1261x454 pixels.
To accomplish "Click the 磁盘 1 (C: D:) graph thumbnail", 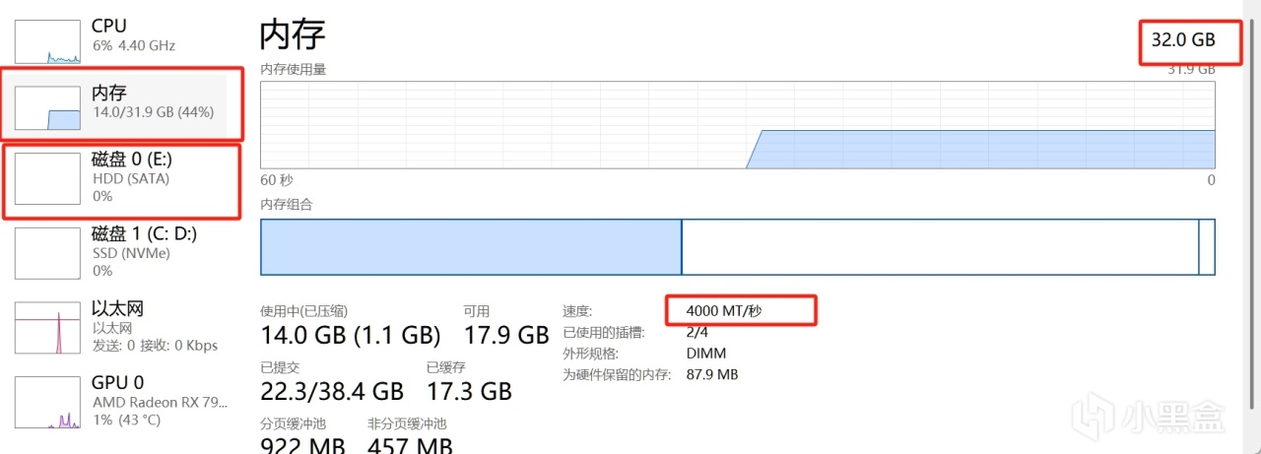I will [x=47, y=252].
